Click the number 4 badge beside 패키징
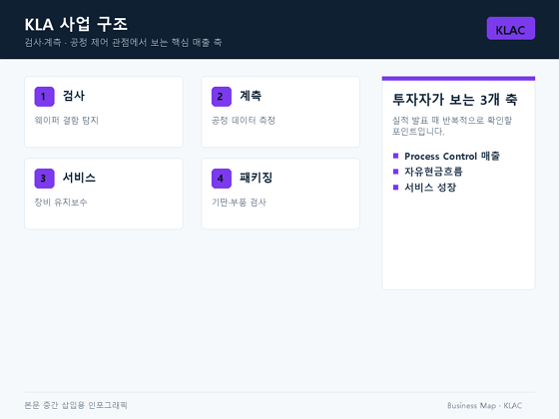Screen dimensions: 559x419 tap(221, 179)
